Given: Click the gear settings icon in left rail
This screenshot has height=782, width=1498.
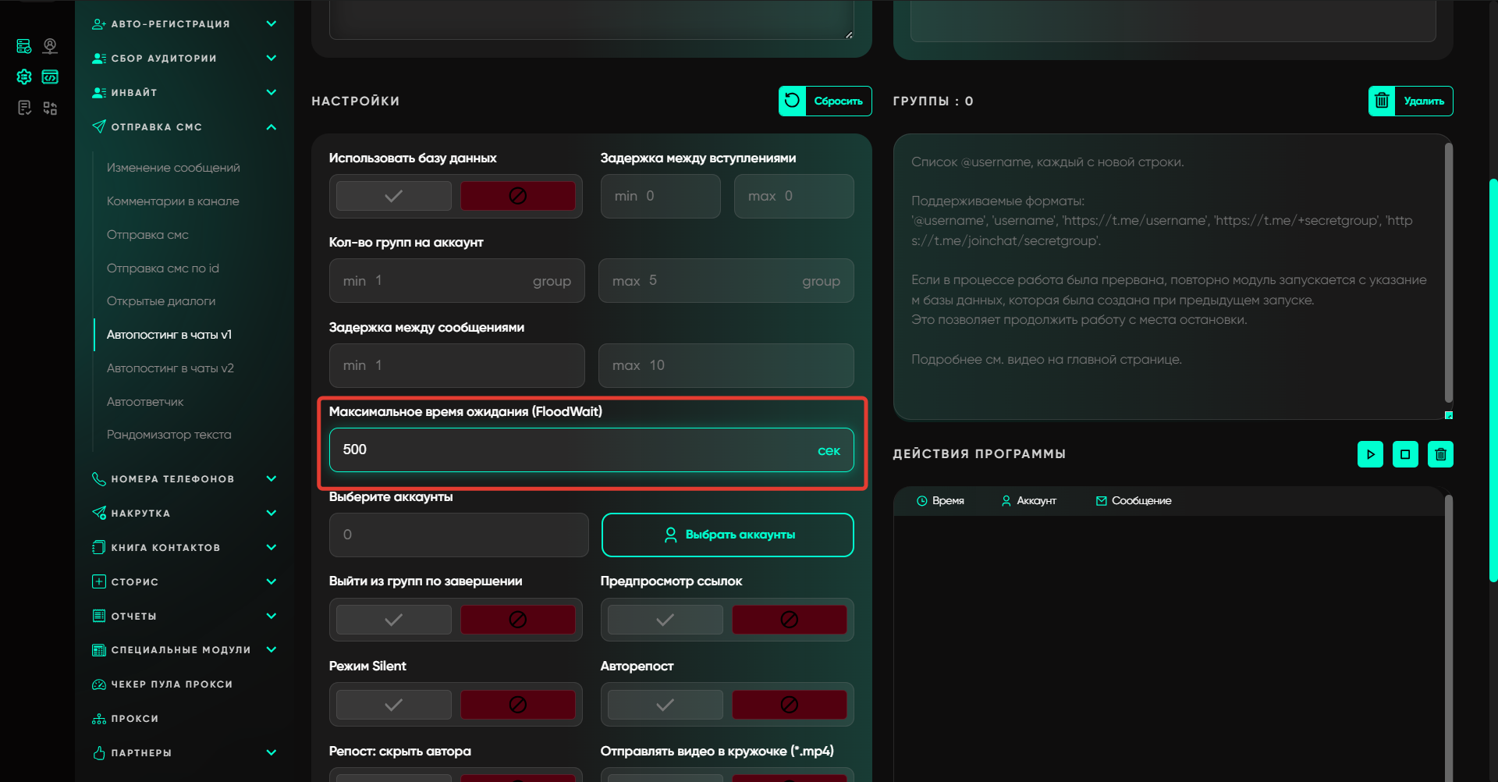Looking at the screenshot, I should point(24,77).
